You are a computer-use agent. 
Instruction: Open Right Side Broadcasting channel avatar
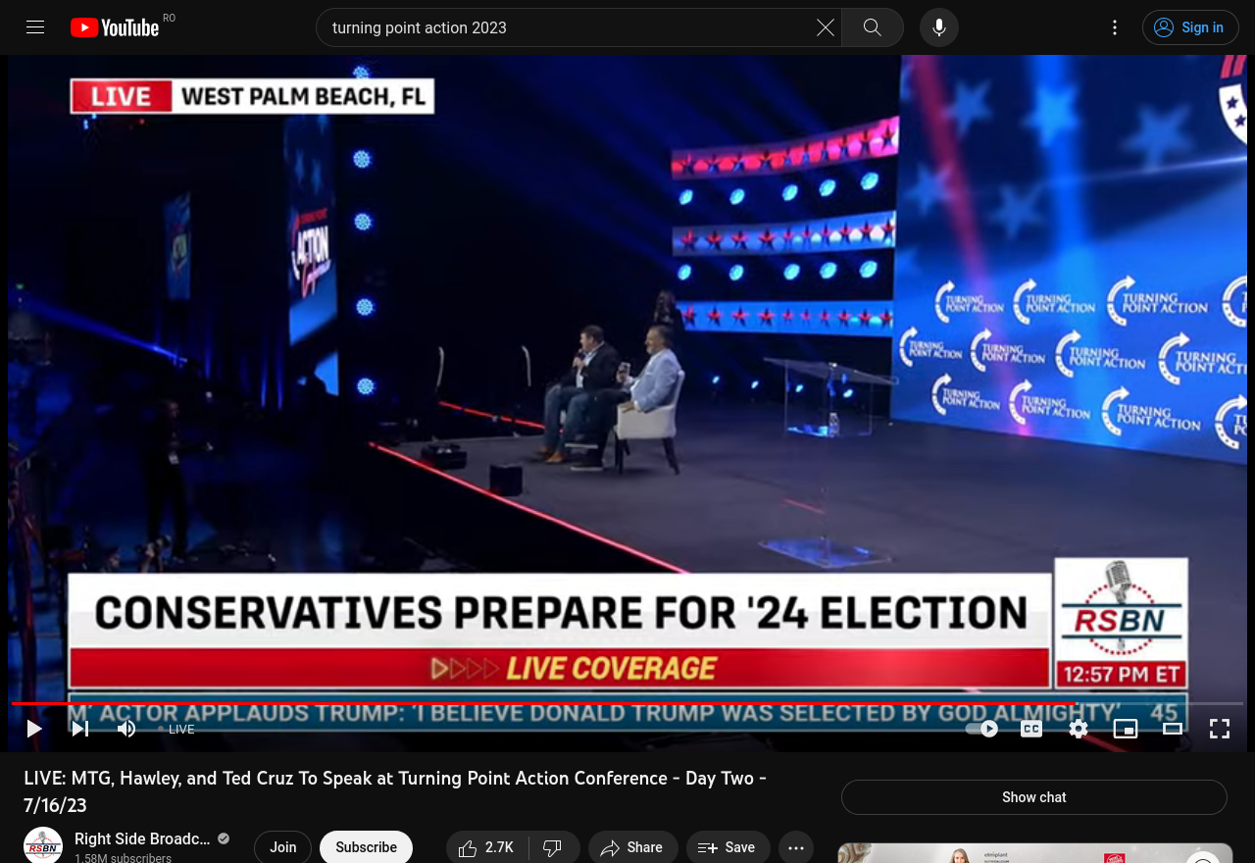(x=43, y=846)
